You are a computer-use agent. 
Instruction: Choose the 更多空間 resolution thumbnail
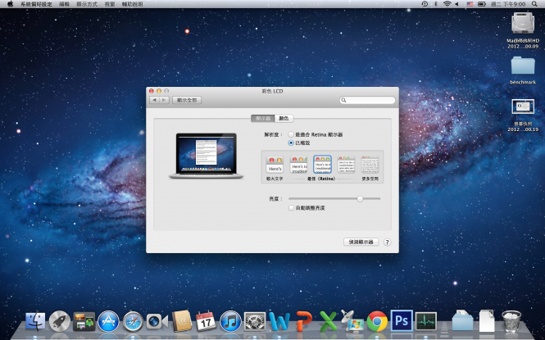coord(370,165)
